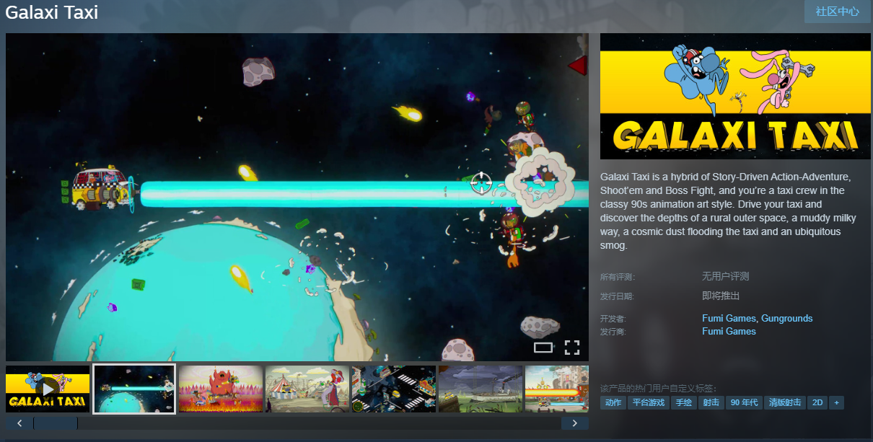The image size is (873, 442).
Task: View the red monster screenshot thumbnail
Action: 221,389
